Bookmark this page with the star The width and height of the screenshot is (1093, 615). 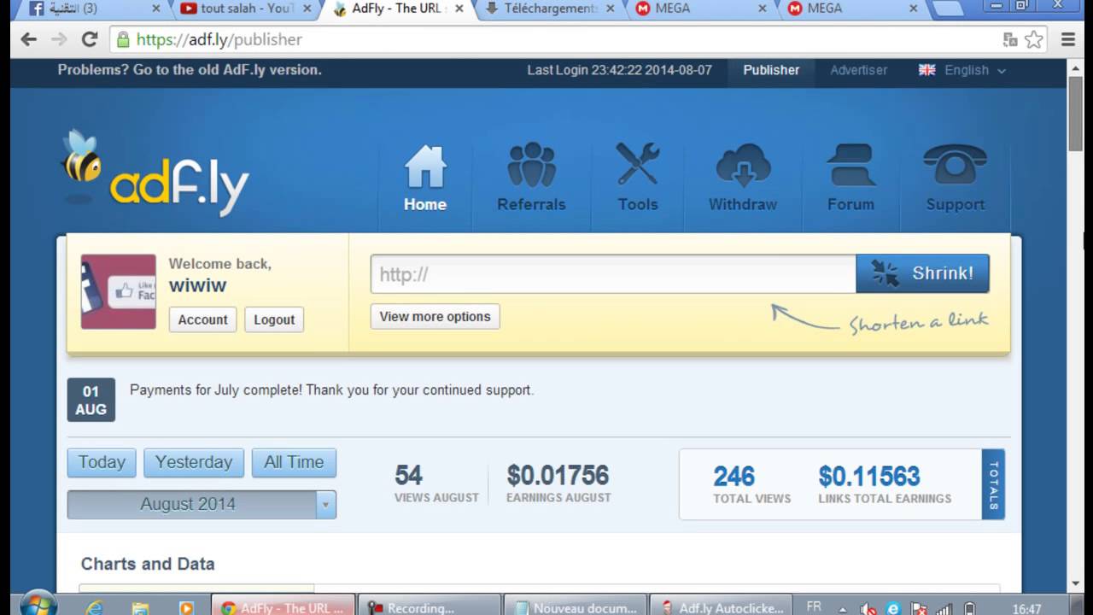coord(1034,39)
